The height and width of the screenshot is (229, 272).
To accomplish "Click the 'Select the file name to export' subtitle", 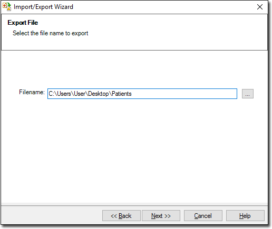I will (x=50, y=33).
